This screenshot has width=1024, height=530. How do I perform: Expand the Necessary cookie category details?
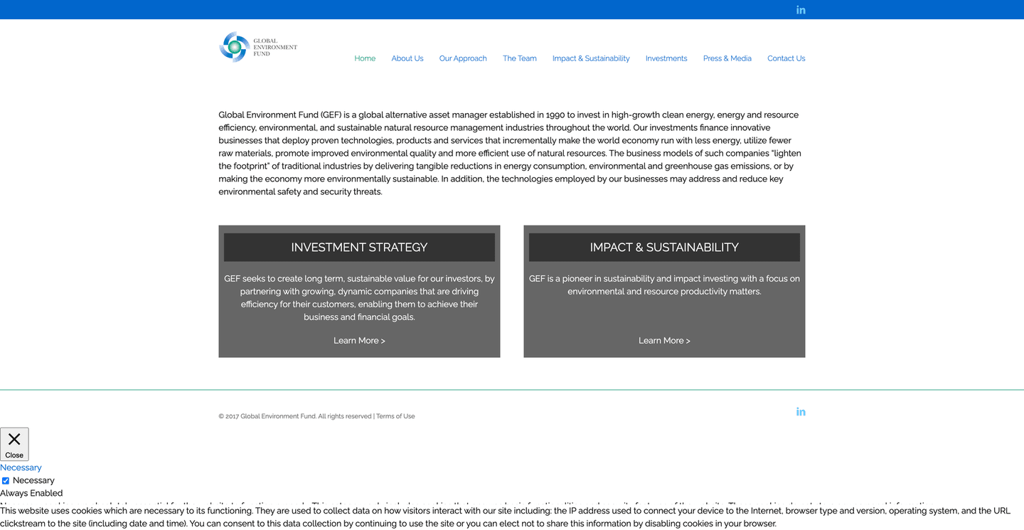click(21, 467)
